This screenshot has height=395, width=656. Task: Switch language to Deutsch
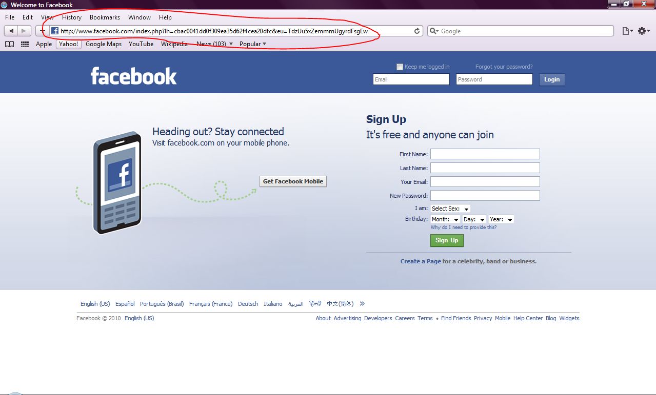click(x=248, y=304)
